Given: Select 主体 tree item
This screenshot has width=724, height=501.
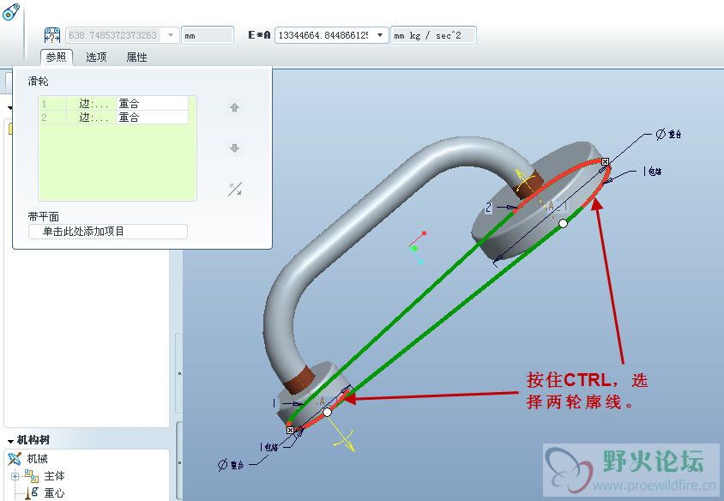Looking at the screenshot, I should [x=54, y=476].
